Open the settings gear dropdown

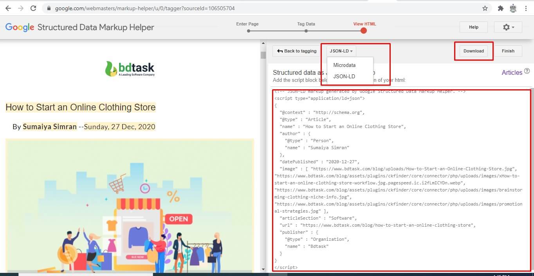(508, 27)
